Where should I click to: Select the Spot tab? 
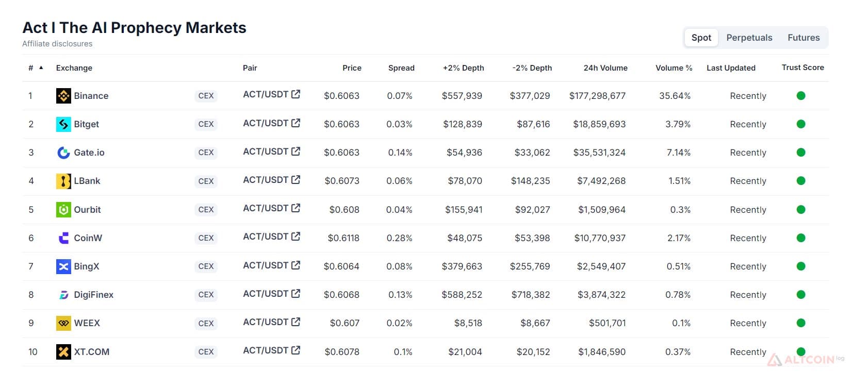[x=701, y=38]
